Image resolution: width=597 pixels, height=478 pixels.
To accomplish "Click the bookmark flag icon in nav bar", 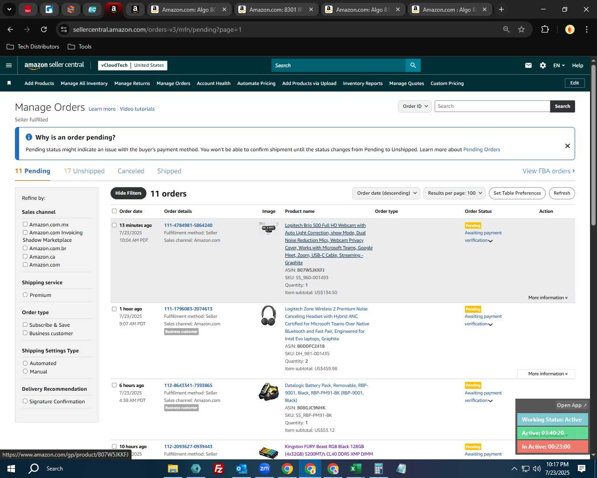I will pos(9,83).
